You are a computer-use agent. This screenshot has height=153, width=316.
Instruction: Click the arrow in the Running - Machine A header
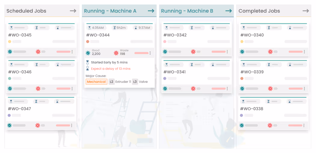(x=151, y=11)
